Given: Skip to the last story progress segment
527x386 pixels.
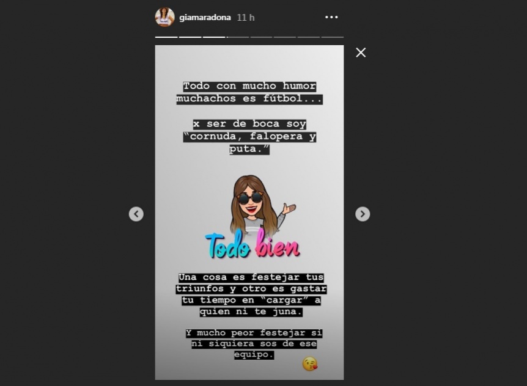Looking at the screenshot, I should [332, 37].
